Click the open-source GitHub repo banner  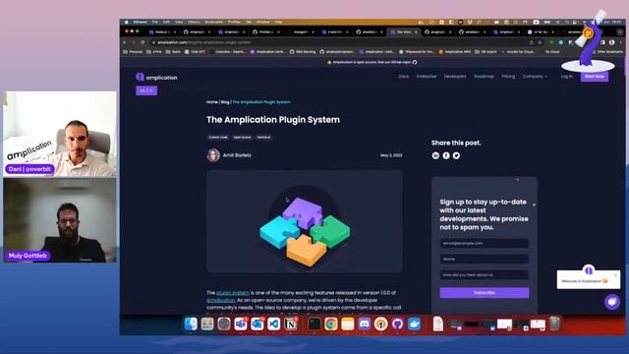[x=372, y=62]
